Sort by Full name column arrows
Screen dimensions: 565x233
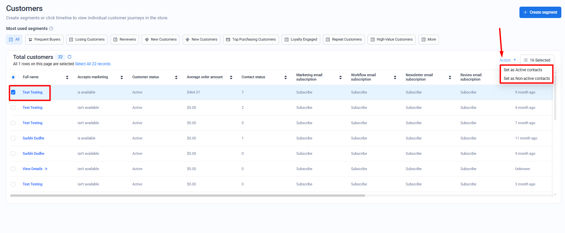tap(67, 77)
